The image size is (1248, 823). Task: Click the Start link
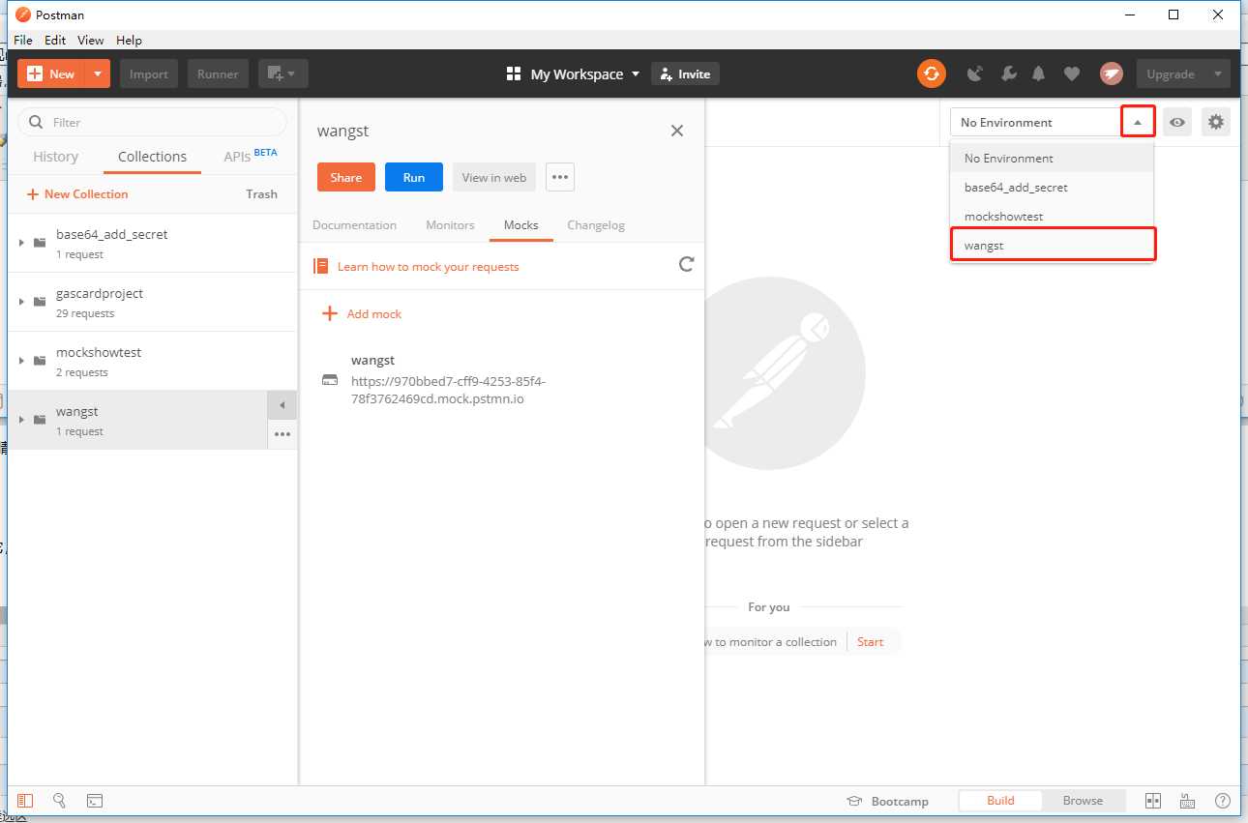tap(870, 641)
